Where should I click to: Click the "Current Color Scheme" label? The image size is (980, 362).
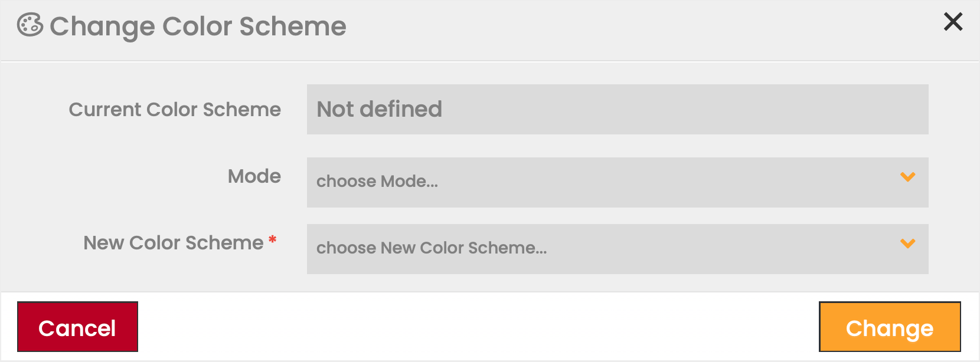pyautogui.click(x=175, y=110)
